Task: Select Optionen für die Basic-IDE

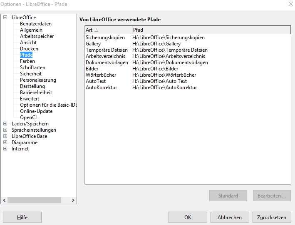Action: pyautogui.click(x=48, y=105)
